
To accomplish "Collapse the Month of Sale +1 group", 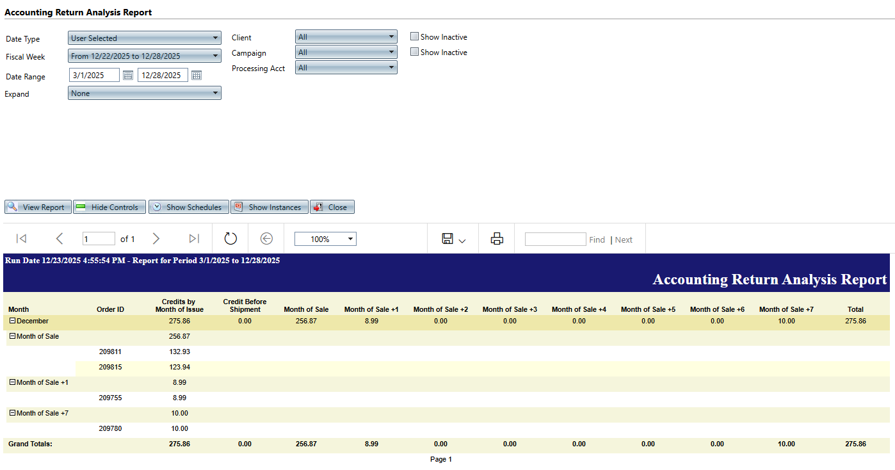I will pos(12,382).
